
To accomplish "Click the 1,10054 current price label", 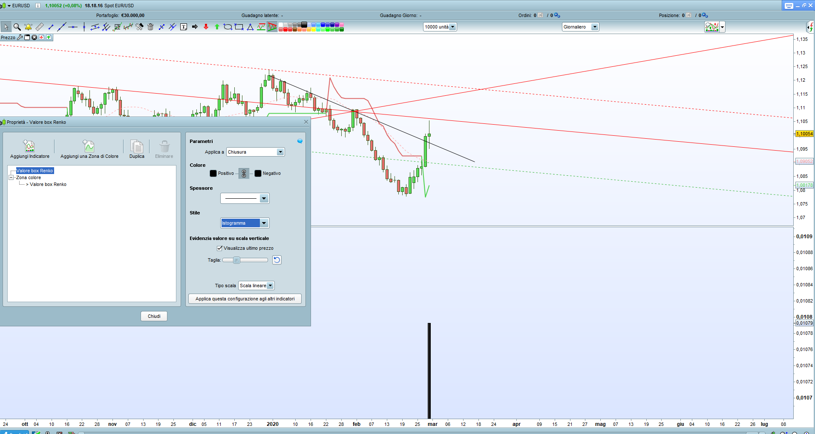I will [x=804, y=134].
